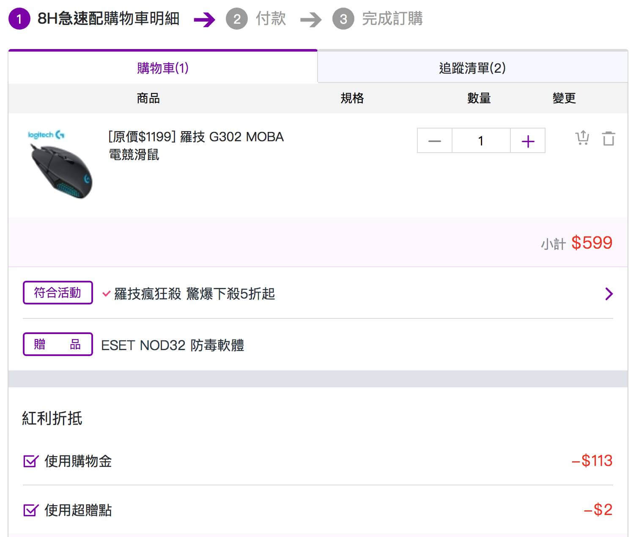Click the 羅技瘋狂殺 驚爆下殺5折起 promotion text
Screen dimensions: 636x537
tap(195, 293)
